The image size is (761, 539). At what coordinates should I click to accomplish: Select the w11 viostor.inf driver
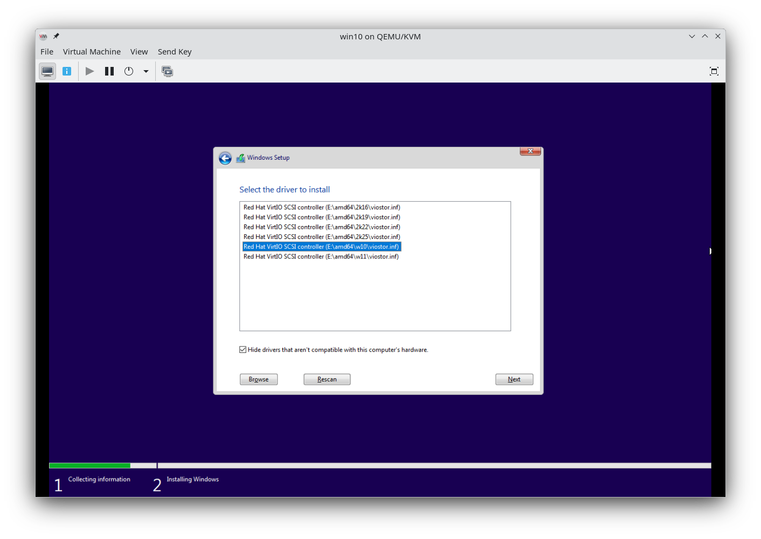[x=321, y=257]
